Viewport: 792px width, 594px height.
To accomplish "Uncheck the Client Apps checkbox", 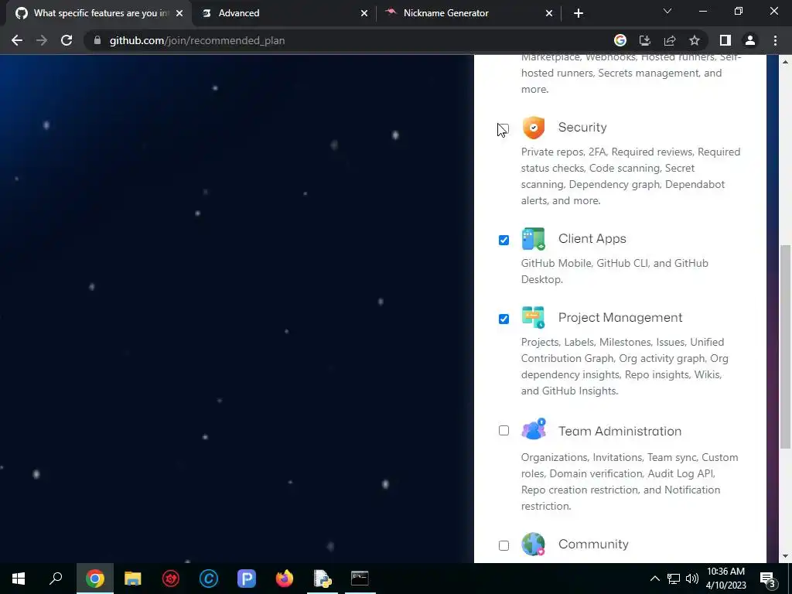I will pos(504,240).
